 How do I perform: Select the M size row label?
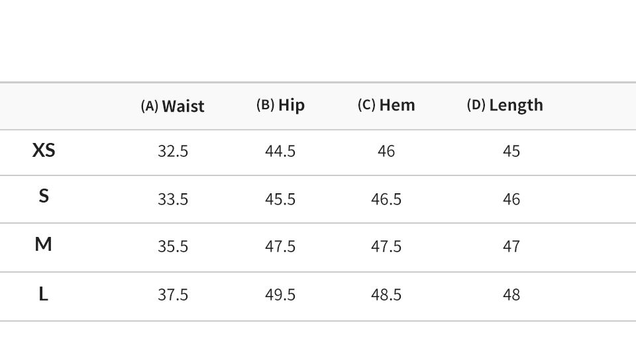tap(44, 244)
